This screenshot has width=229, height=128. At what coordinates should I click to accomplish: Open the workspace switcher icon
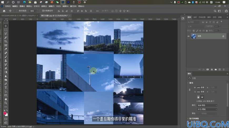click(219, 11)
